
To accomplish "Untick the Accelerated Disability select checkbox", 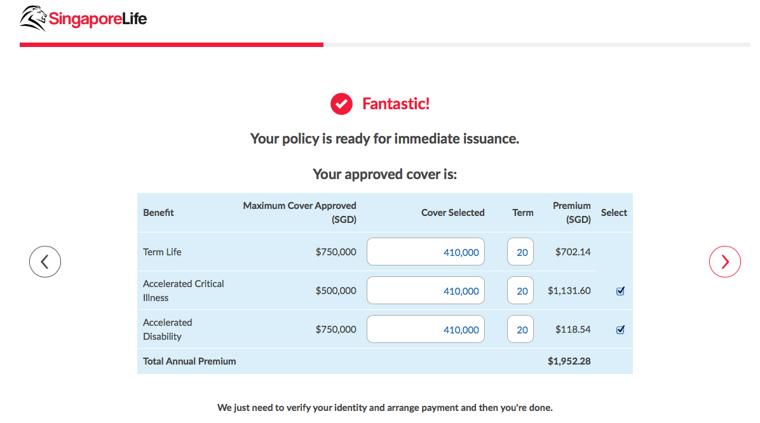I will click(x=620, y=330).
